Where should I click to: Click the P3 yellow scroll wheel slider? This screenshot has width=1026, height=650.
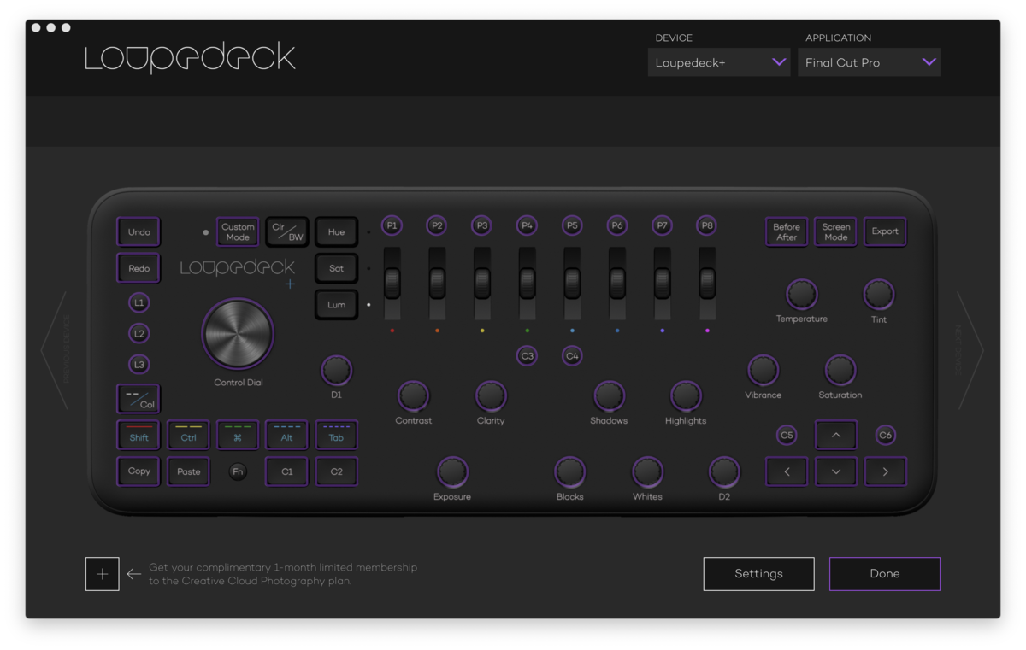click(x=482, y=282)
